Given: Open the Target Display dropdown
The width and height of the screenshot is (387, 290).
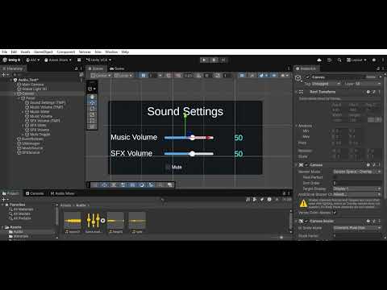Looking at the screenshot, I should 357,188.
